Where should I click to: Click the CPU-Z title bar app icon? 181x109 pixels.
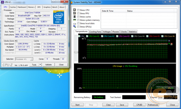[3, 2]
